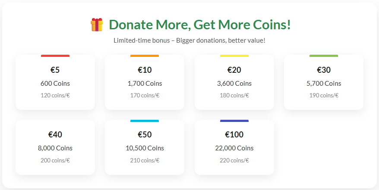Screen dimensions: 379x190
Task: Click the yellow bar atop €20 card
Action: click(x=234, y=56)
